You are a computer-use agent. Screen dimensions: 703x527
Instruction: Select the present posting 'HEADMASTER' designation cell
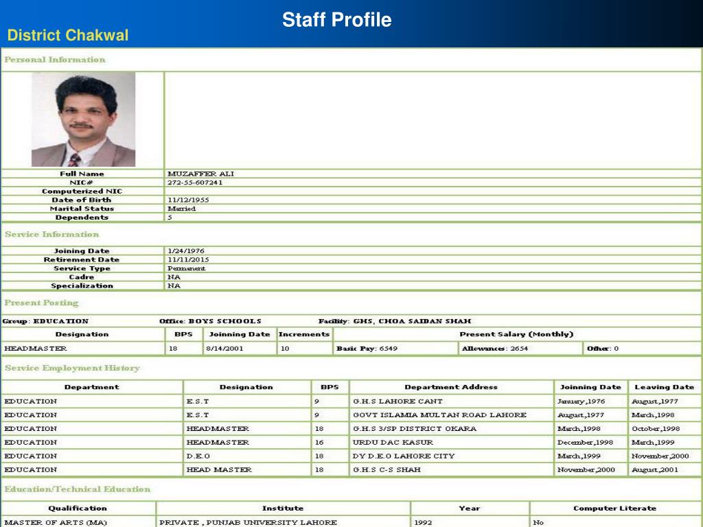click(x=83, y=349)
